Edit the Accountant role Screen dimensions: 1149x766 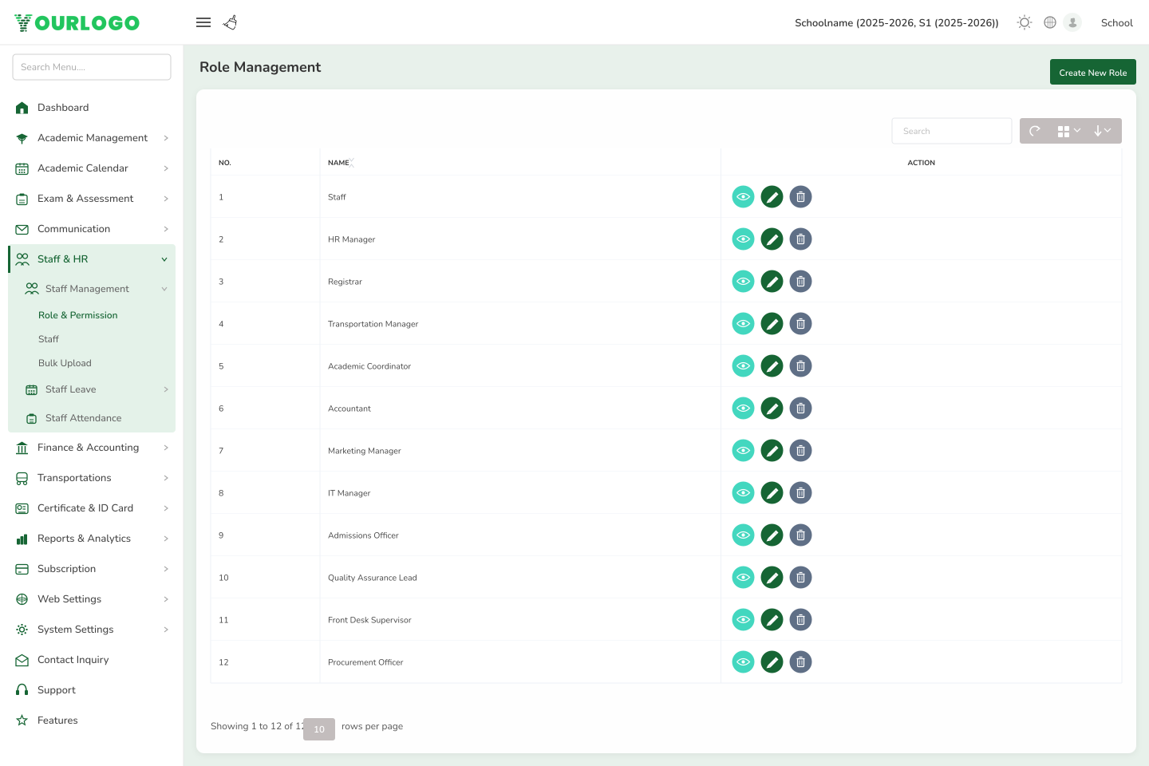772,409
